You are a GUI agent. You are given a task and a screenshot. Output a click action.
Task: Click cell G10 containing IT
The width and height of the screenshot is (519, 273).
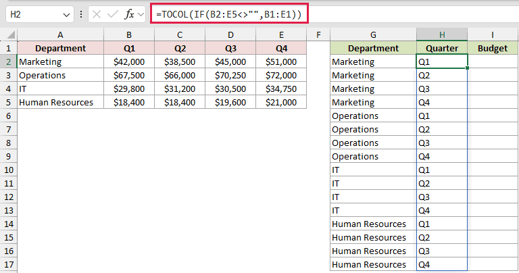click(x=373, y=170)
